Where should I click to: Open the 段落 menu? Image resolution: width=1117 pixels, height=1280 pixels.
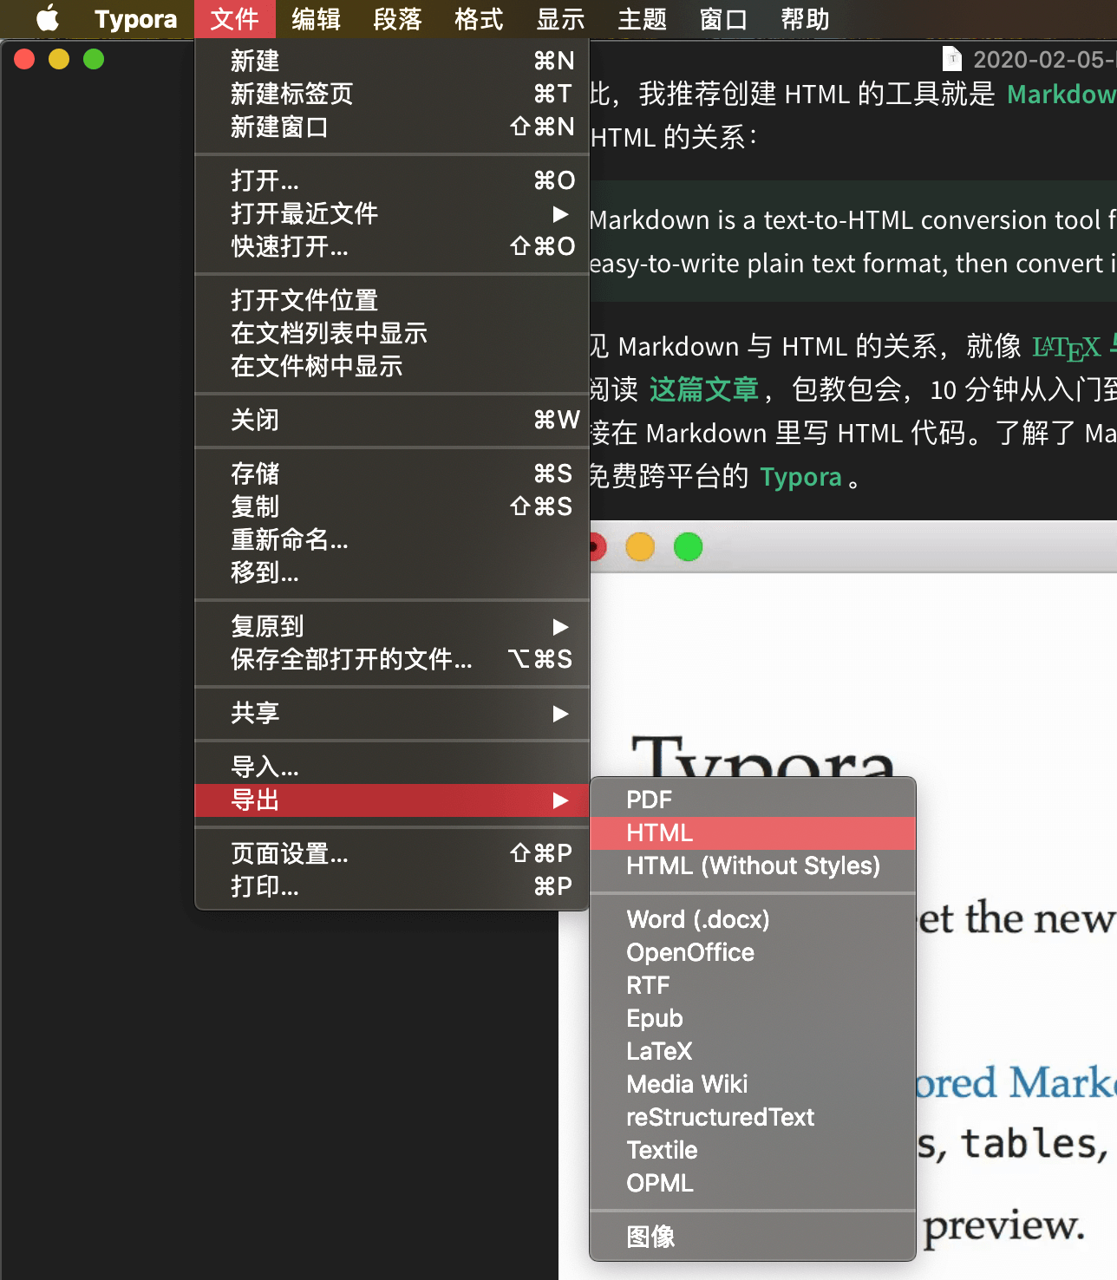397,19
